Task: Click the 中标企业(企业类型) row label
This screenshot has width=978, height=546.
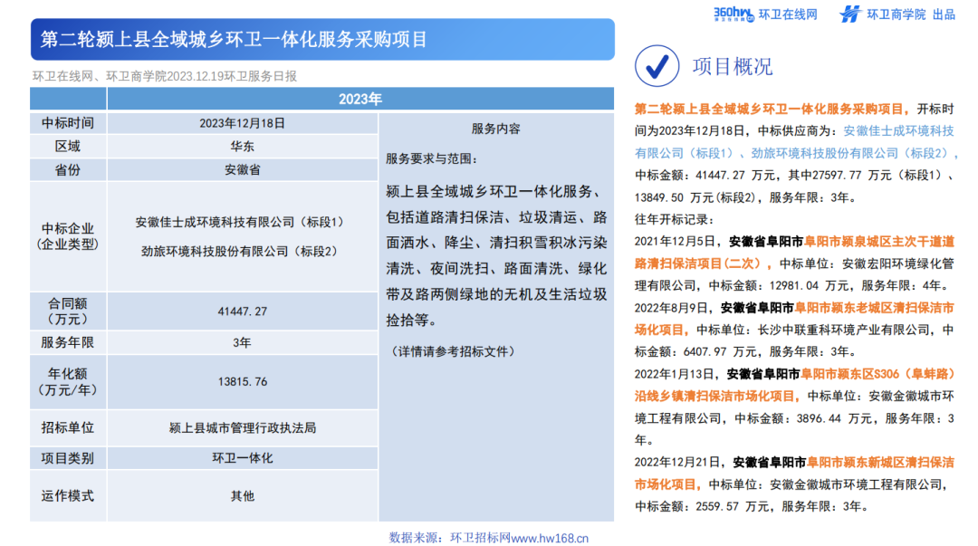Action: pos(68,236)
